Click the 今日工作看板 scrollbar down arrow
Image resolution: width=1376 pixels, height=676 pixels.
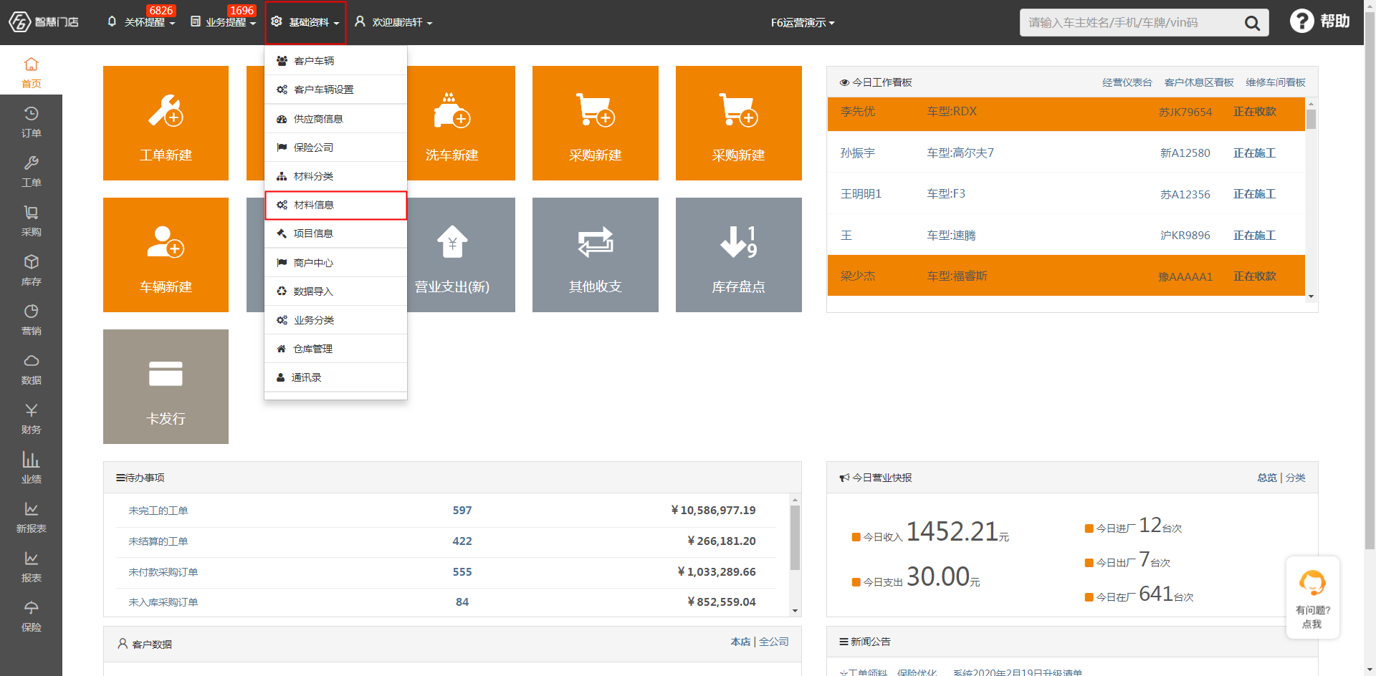click(1311, 296)
